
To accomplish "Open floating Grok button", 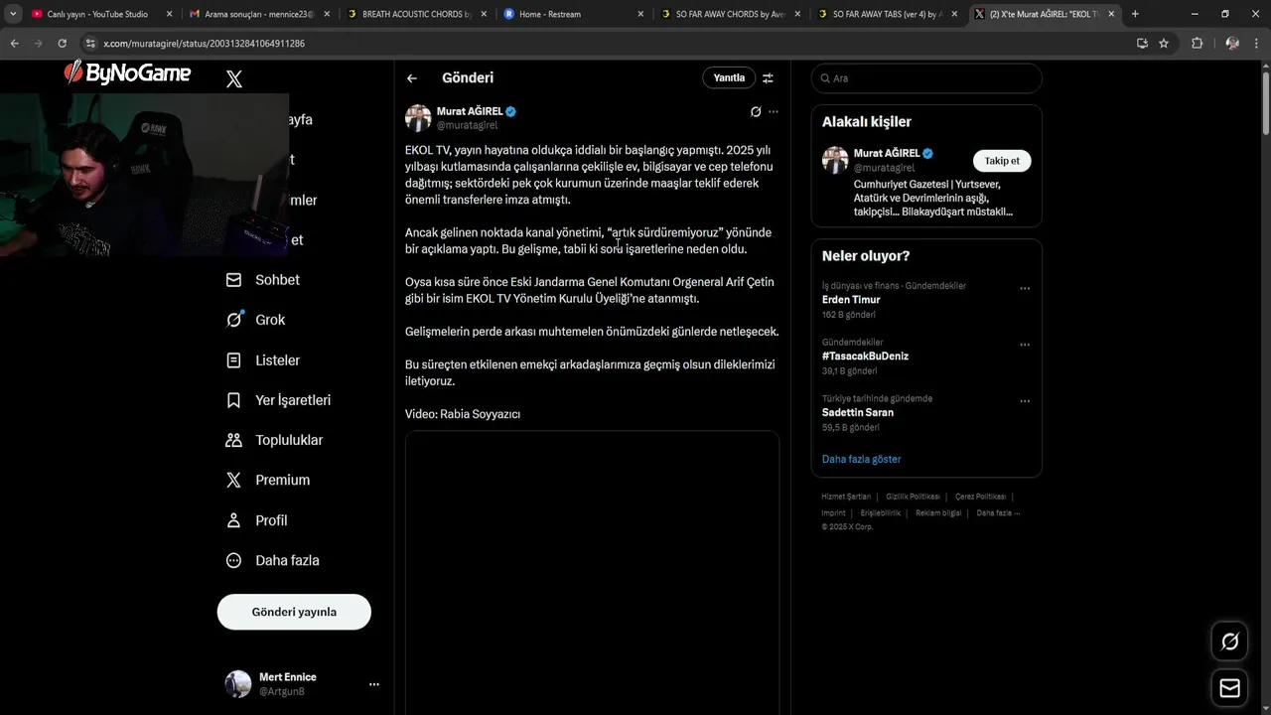I will tap(1229, 642).
